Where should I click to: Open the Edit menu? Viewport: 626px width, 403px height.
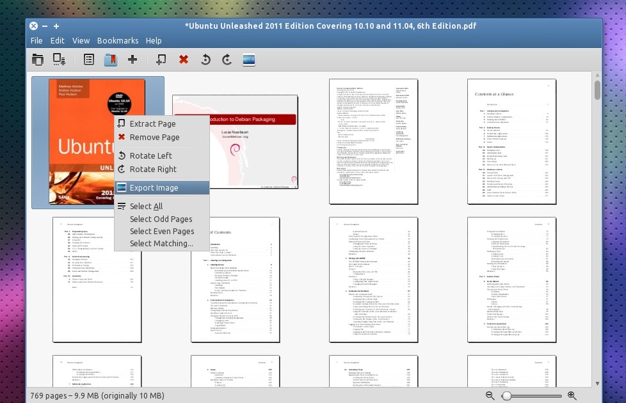pos(57,41)
